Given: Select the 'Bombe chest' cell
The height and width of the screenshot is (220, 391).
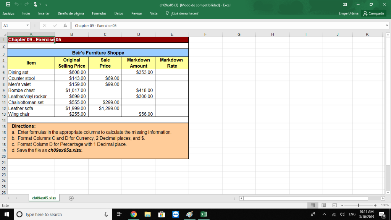Looking at the screenshot, I should pos(31,90).
